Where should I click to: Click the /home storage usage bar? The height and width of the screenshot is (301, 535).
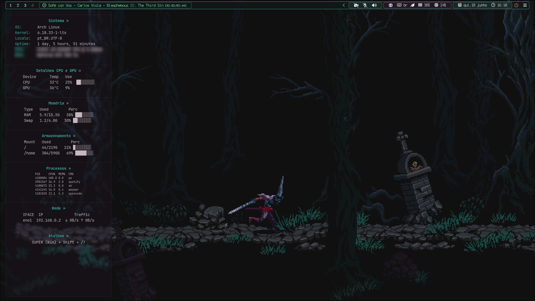[x=84, y=153]
